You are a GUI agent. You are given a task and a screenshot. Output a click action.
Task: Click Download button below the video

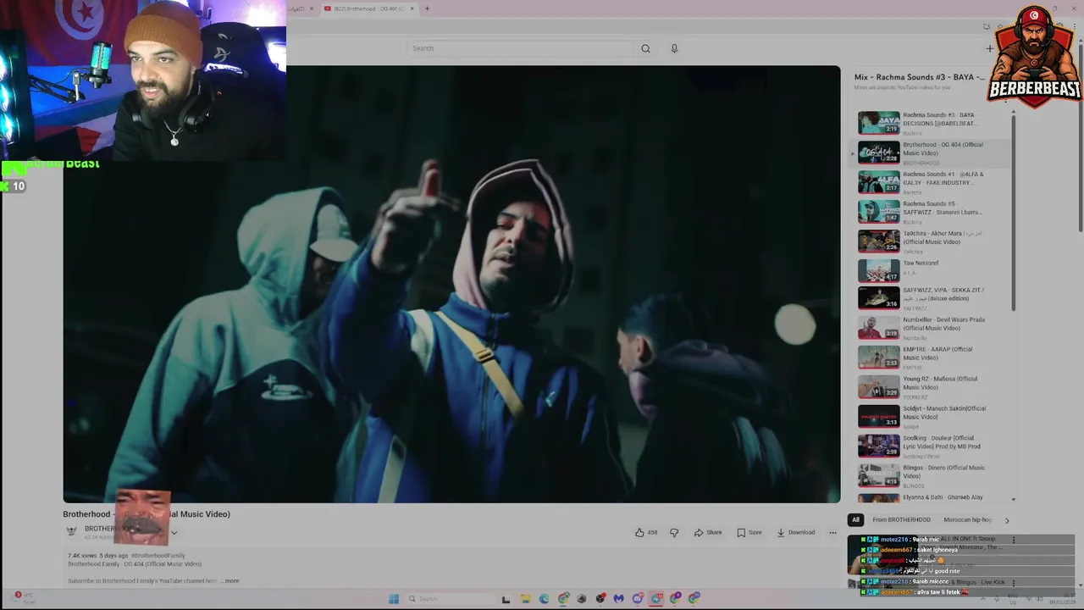(x=796, y=532)
